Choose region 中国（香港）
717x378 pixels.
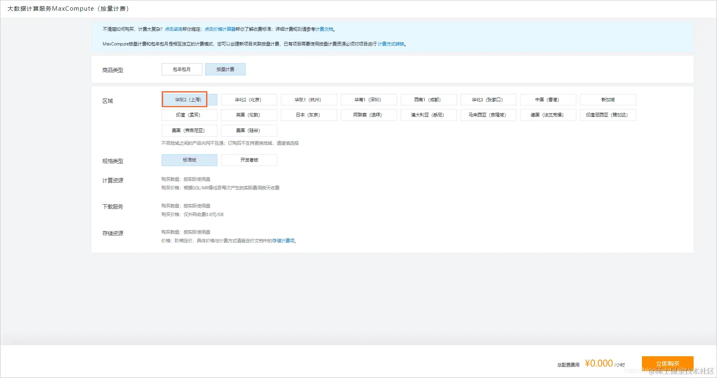click(548, 100)
